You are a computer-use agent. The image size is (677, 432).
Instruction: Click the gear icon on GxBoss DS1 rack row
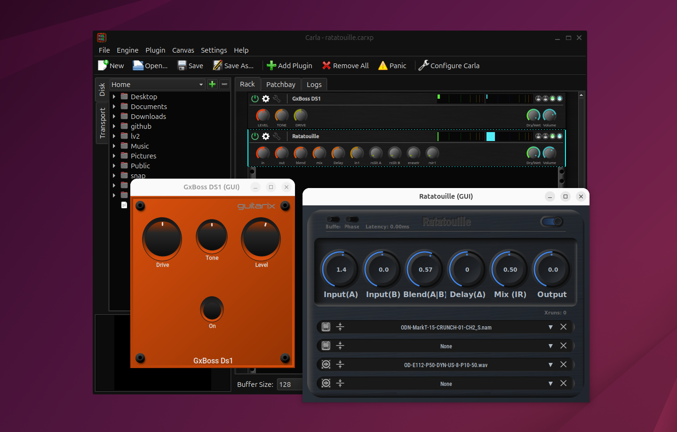point(266,99)
